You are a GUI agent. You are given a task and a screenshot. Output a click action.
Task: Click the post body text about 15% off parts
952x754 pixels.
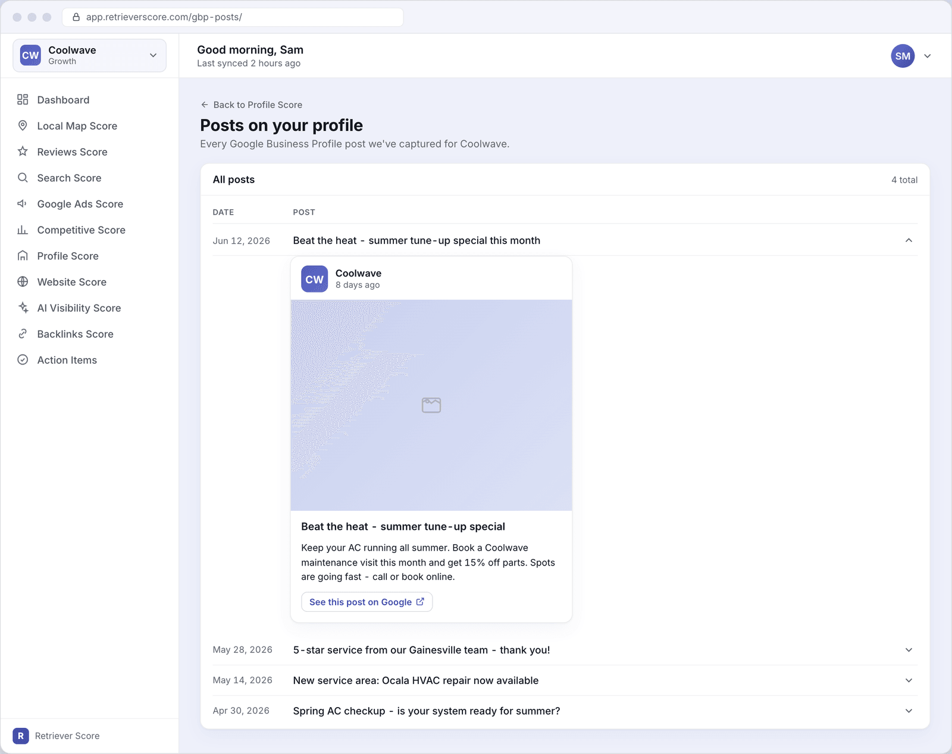[x=428, y=562]
